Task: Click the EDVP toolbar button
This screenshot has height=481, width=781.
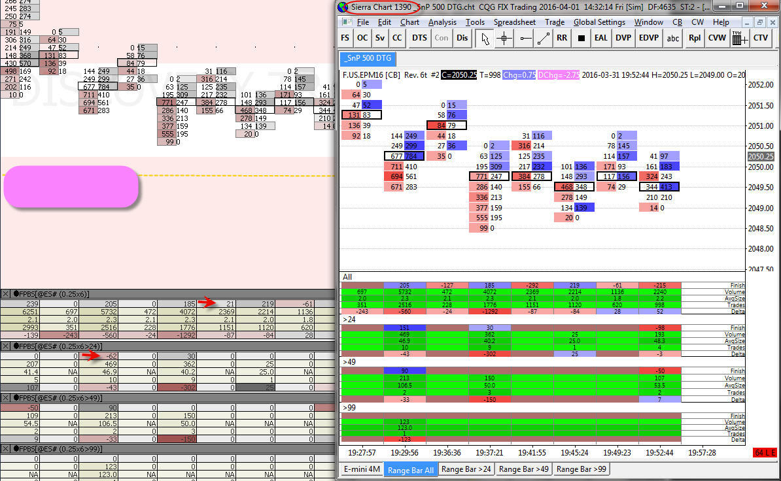Action: pyautogui.click(x=648, y=38)
